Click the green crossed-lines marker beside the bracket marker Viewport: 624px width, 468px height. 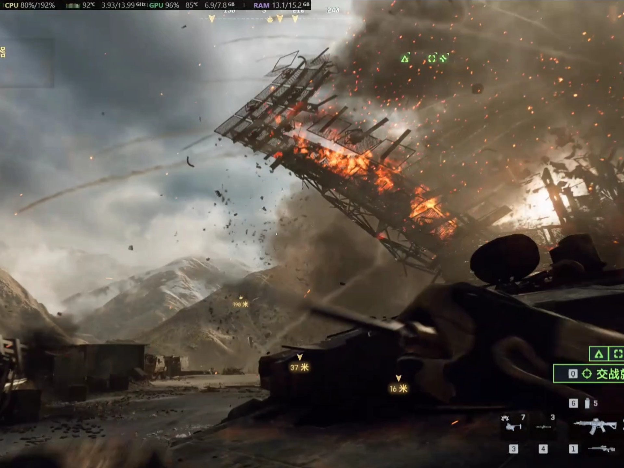443,58
